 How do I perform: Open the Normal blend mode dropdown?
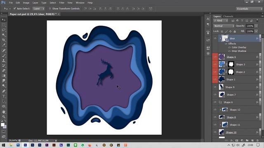tap(224, 26)
